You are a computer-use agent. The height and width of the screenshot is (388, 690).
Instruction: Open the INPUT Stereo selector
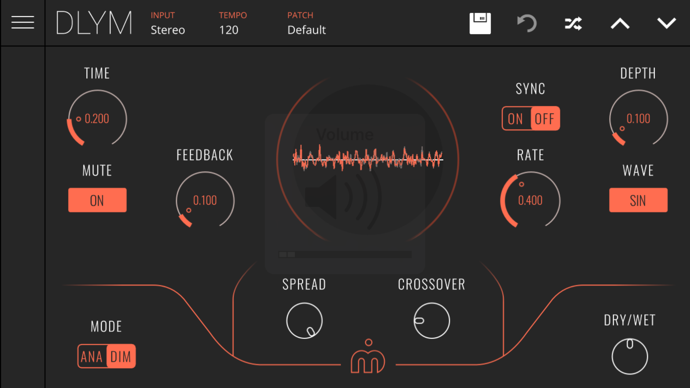coord(168,30)
